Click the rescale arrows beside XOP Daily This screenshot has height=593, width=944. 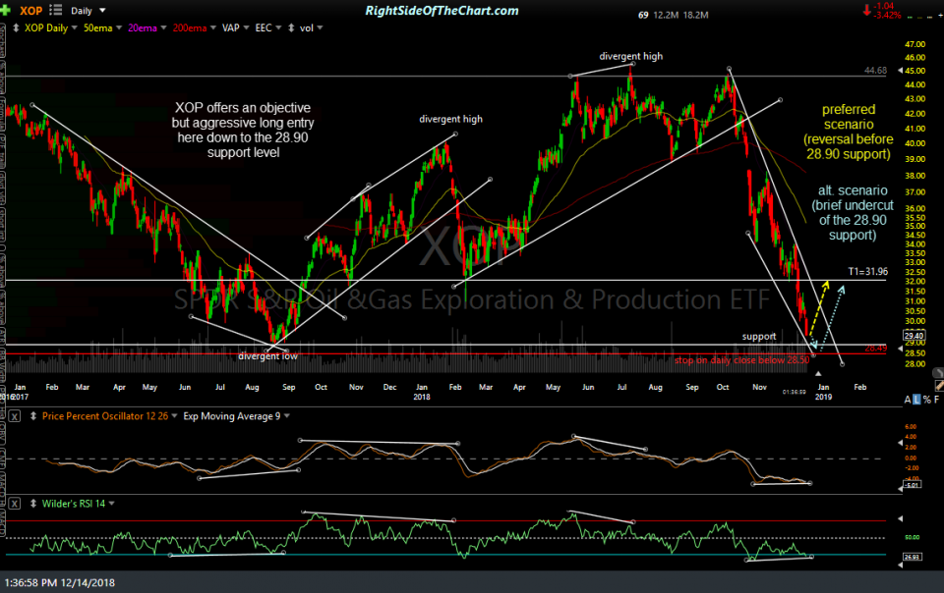point(16,27)
